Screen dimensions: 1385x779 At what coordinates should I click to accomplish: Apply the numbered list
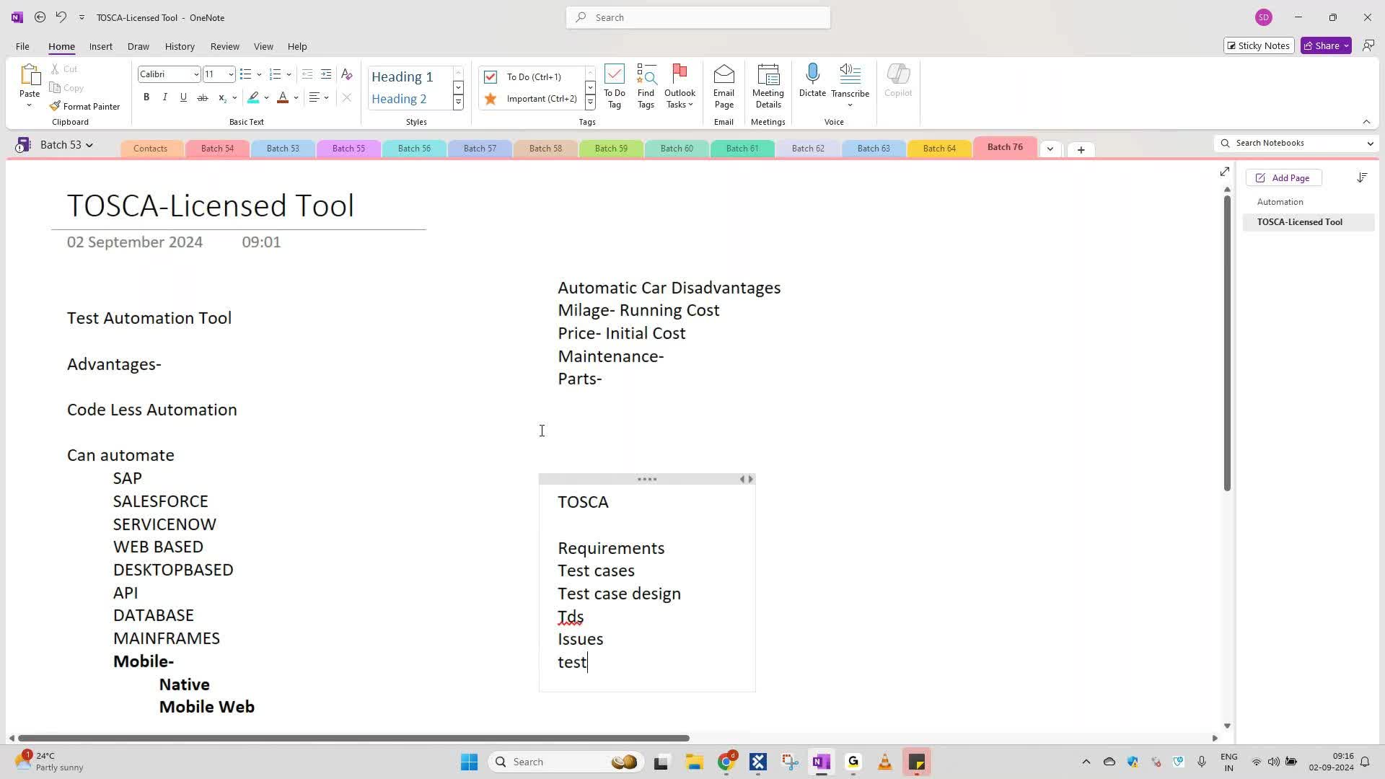[x=275, y=74]
